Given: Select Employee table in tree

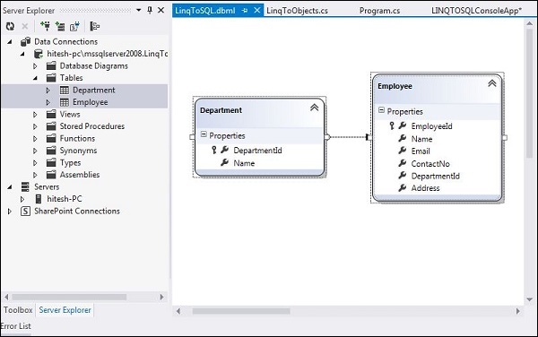Looking at the screenshot, I should (x=91, y=102).
